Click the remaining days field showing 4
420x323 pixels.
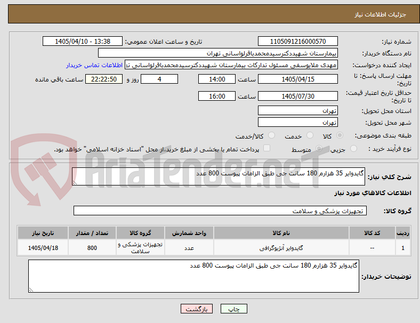(159, 79)
